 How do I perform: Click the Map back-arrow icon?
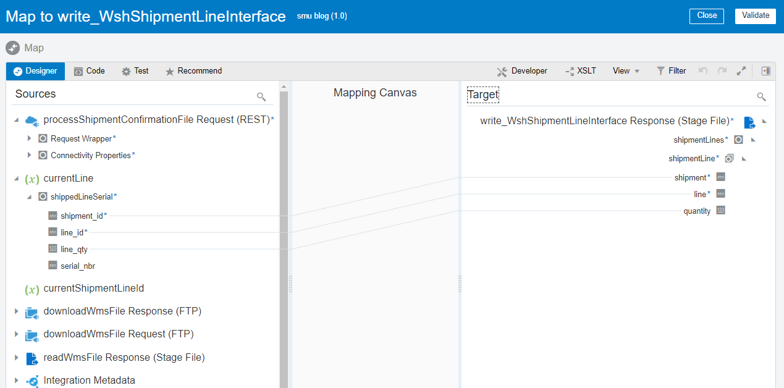(x=13, y=48)
